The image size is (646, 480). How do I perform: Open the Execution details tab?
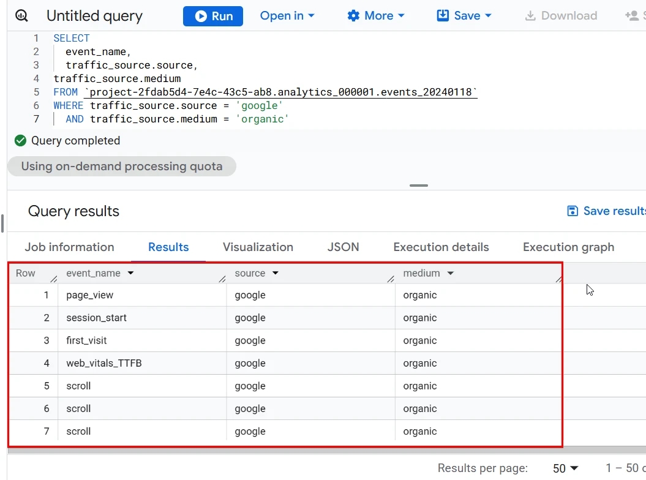point(441,247)
